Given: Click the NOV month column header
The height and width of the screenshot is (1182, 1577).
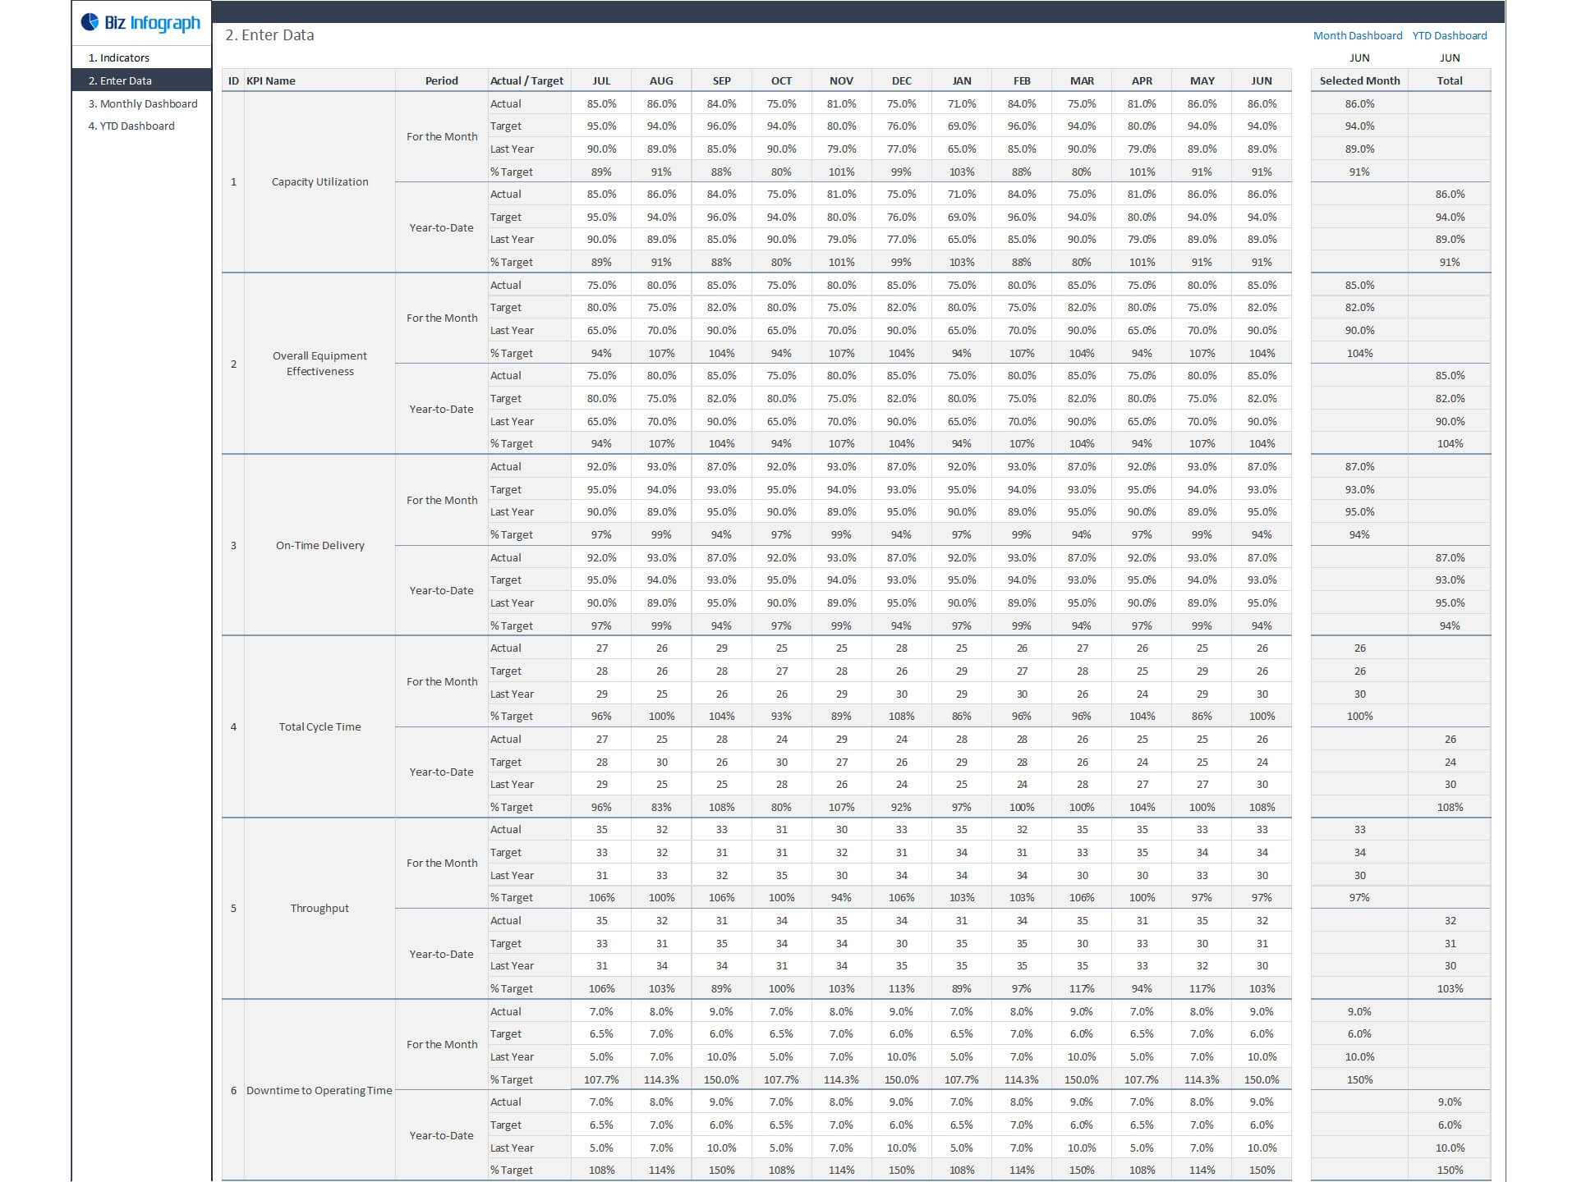Looking at the screenshot, I should 841,80.
